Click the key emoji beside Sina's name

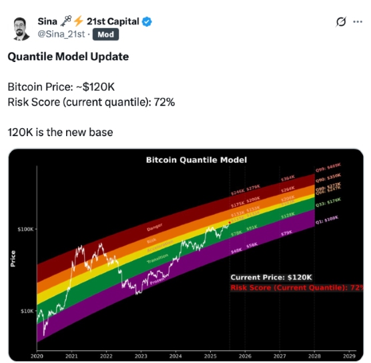tap(66, 21)
